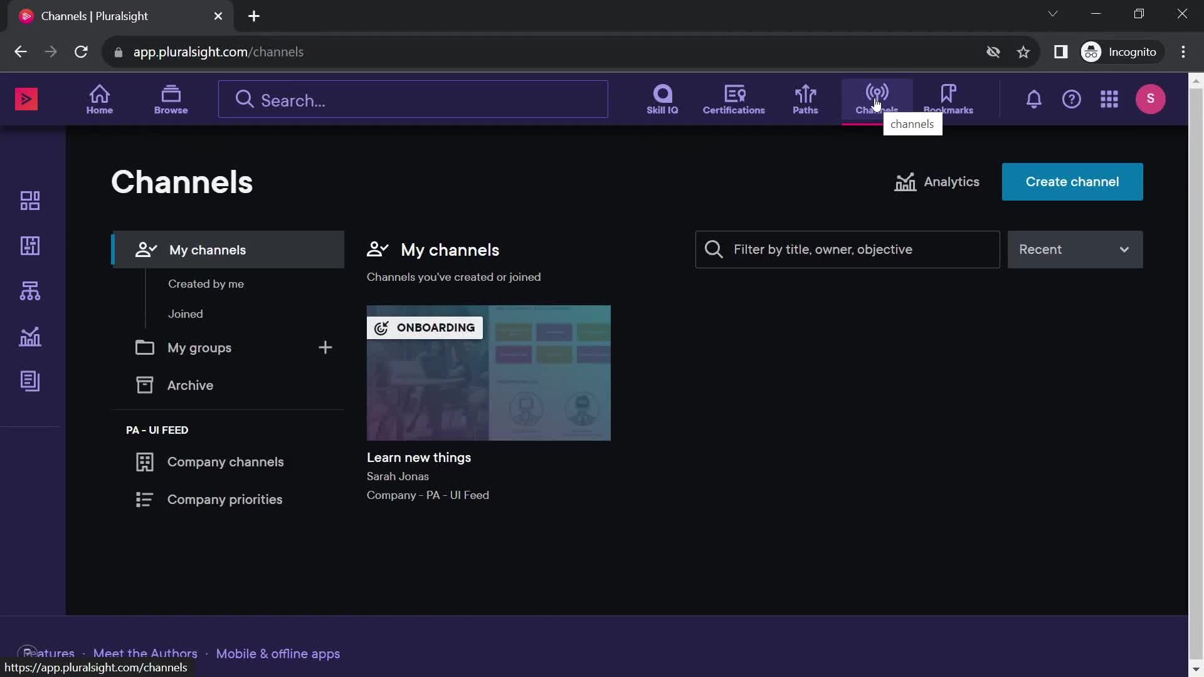This screenshot has height=677, width=1204.
Task: Open Learn new things channel thumbnail
Action: click(x=488, y=373)
